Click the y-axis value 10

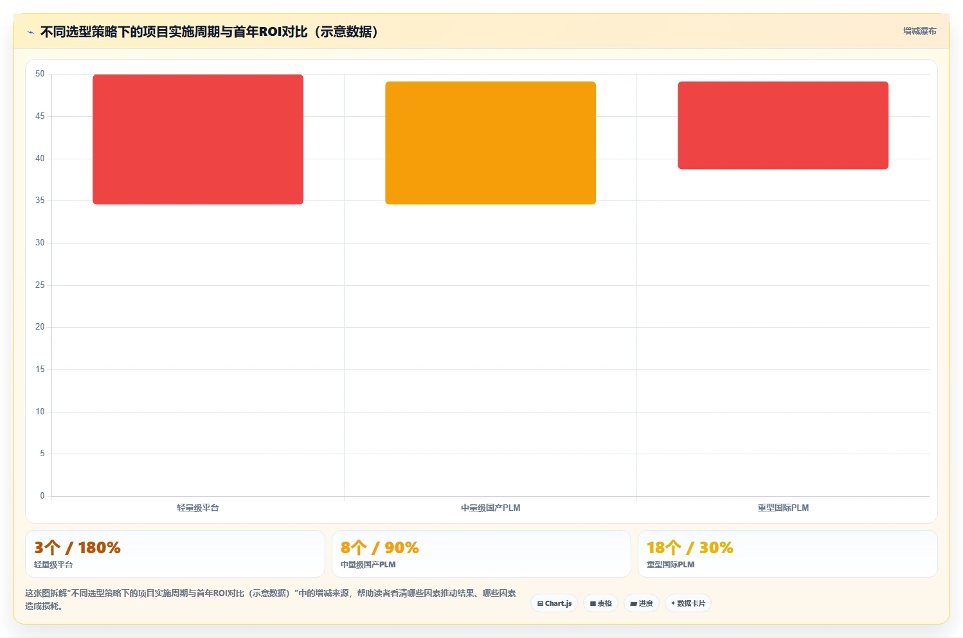pos(40,411)
